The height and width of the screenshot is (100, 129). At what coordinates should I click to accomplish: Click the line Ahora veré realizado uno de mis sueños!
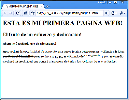point(29,44)
